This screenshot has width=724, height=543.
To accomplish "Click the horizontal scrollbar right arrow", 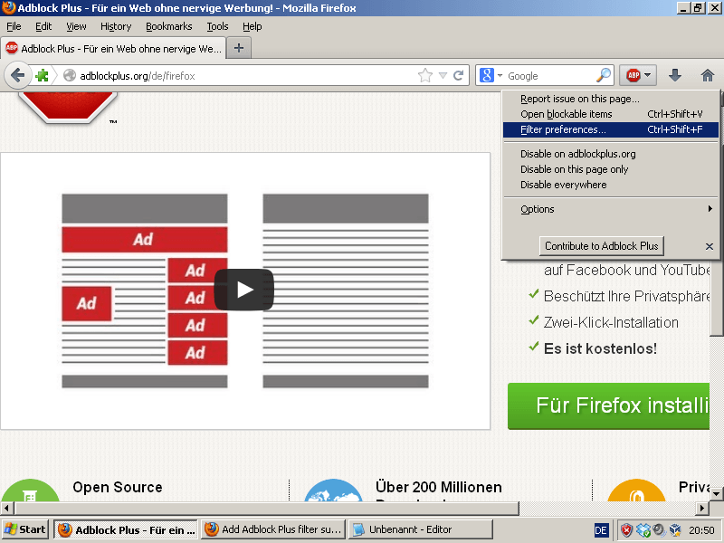I will [x=702, y=509].
